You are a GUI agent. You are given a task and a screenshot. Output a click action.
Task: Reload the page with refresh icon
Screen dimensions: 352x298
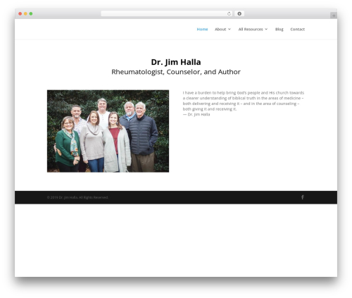point(229,14)
